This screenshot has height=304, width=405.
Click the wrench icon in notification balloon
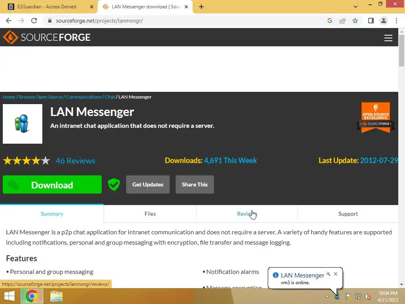(x=328, y=274)
